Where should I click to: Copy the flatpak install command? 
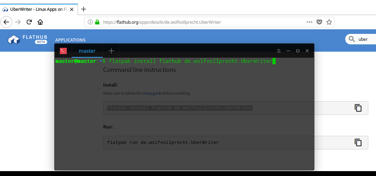tap(358, 108)
